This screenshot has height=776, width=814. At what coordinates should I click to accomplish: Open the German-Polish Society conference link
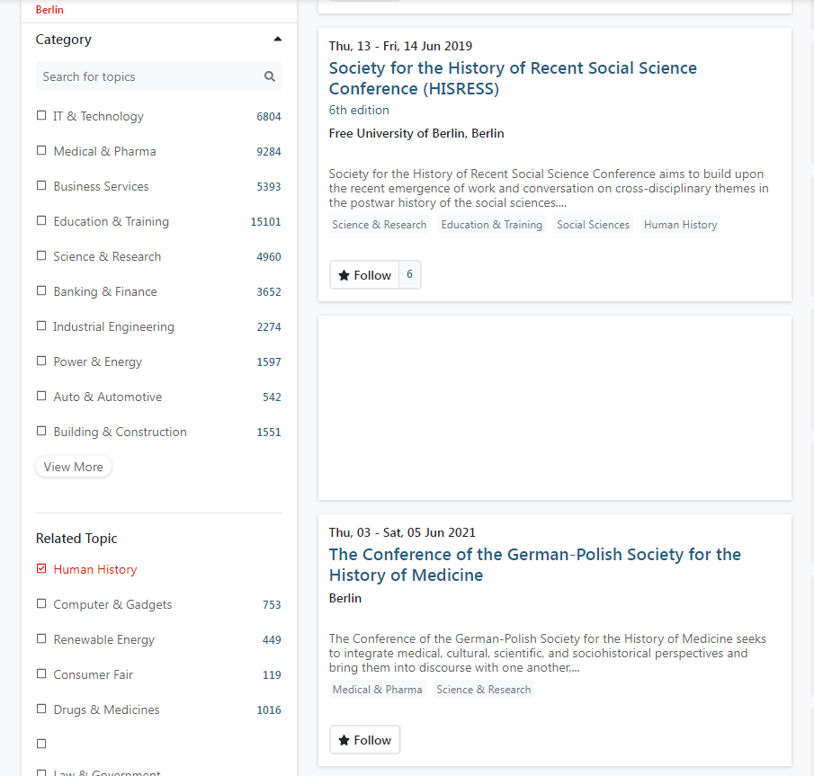(534, 565)
